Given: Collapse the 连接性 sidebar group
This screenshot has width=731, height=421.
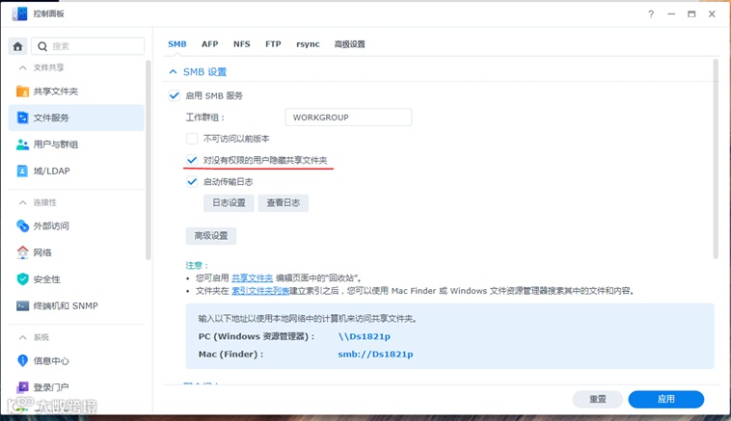Looking at the screenshot, I should coord(22,202).
